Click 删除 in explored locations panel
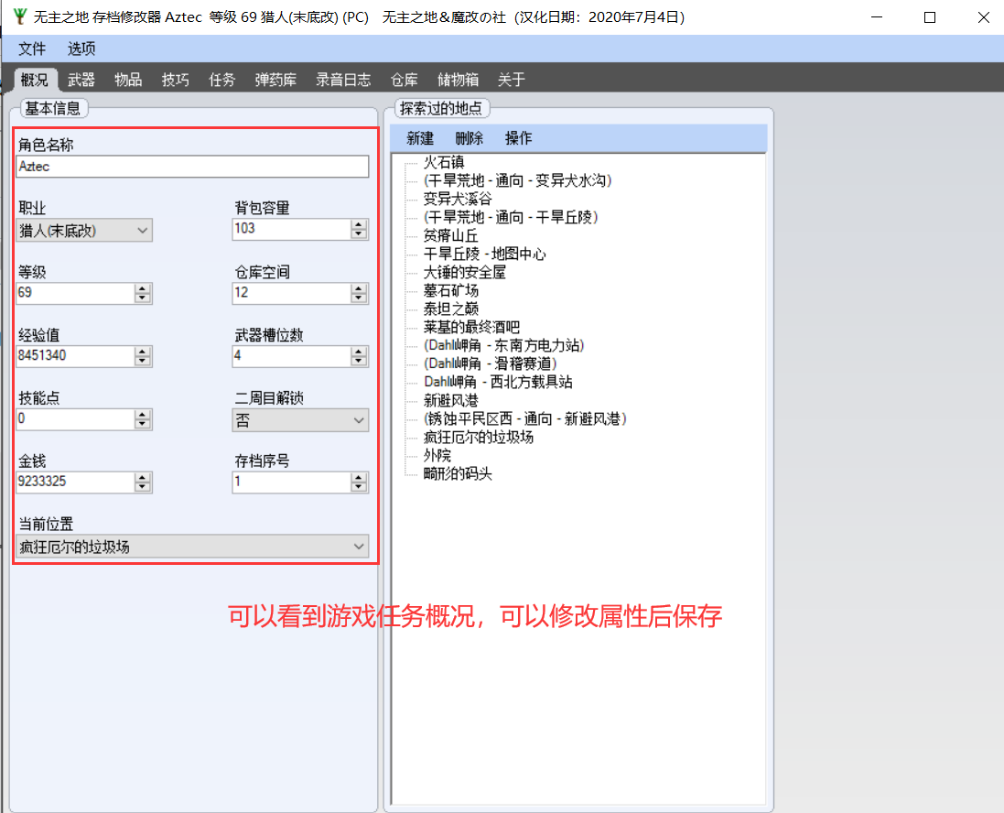The image size is (1004, 813). pyautogui.click(x=470, y=138)
